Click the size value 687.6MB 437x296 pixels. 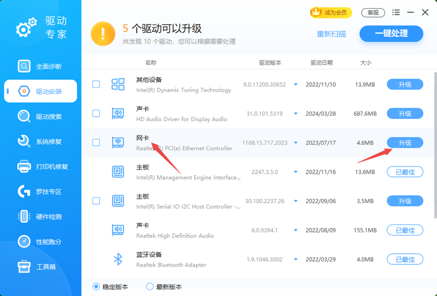(365, 114)
